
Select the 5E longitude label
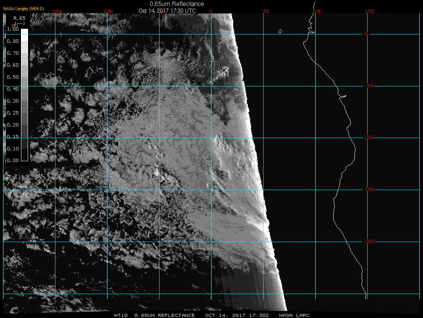(x=266, y=11)
